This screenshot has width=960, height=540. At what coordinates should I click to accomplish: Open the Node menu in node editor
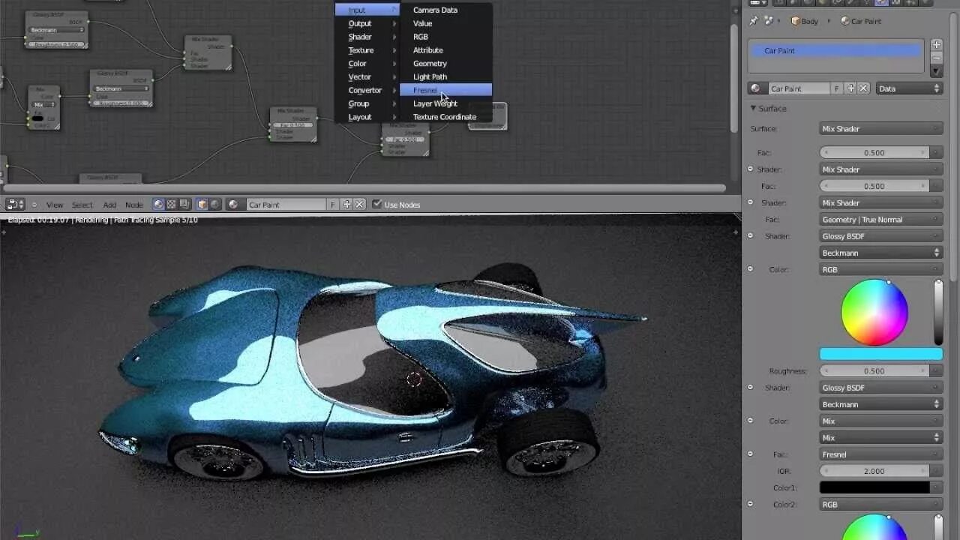pyautogui.click(x=134, y=205)
